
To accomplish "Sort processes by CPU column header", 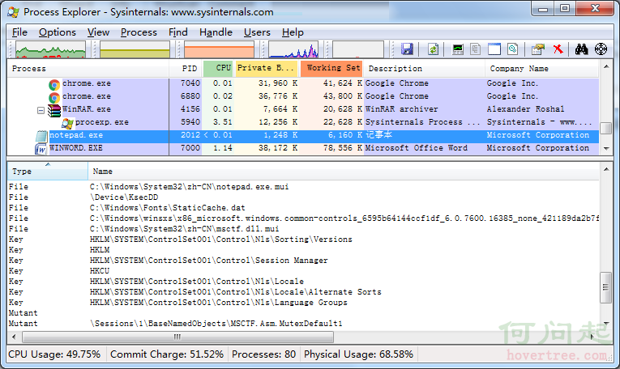I will point(219,68).
